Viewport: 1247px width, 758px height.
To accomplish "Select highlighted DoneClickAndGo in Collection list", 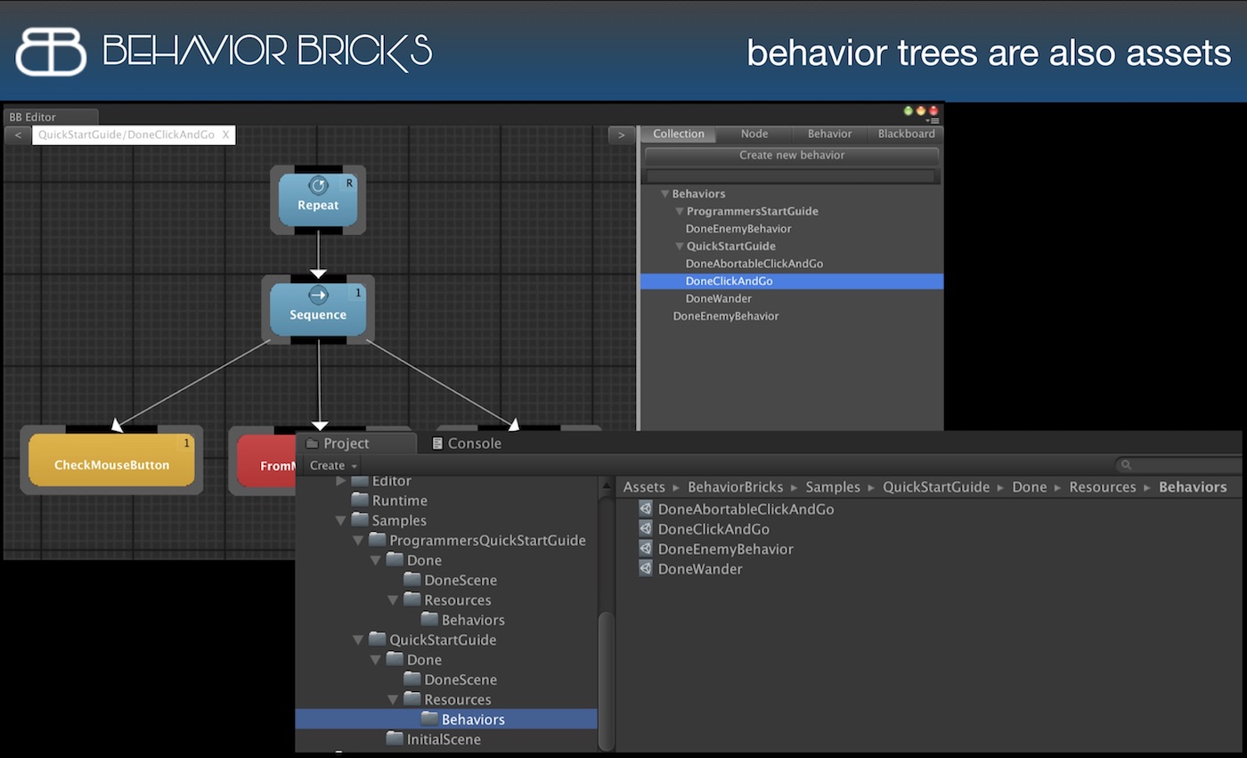I will click(792, 281).
